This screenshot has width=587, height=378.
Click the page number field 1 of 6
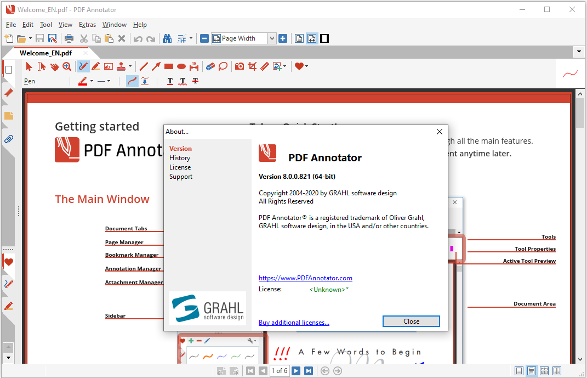coord(280,371)
